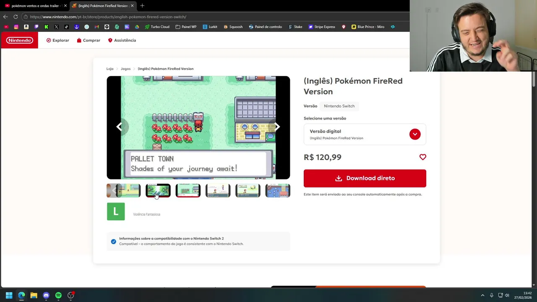Close the Pokémon FireRed Version tab
537x302 pixels.
pyautogui.click(x=133, y=6)
